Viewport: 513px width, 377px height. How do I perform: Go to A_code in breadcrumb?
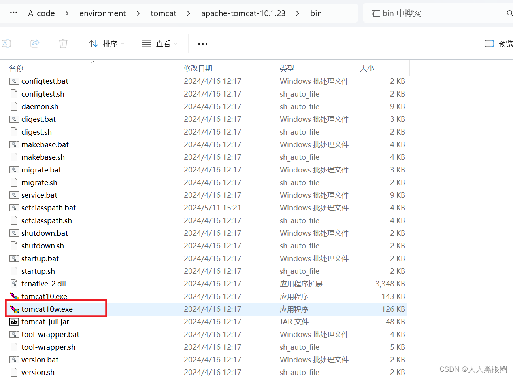tap(41, 13)
